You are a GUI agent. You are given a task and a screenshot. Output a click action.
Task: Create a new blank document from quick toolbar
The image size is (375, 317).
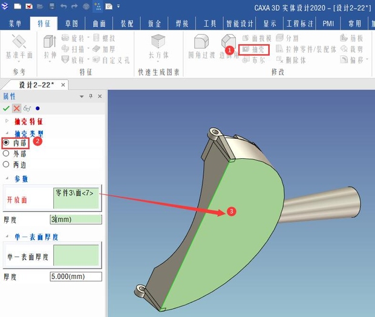(18, 6)
